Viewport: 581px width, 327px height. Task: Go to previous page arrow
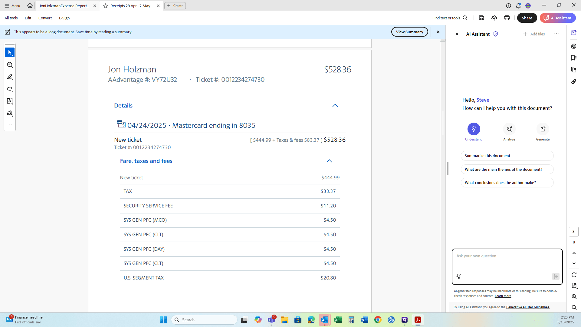pos(574,253)
